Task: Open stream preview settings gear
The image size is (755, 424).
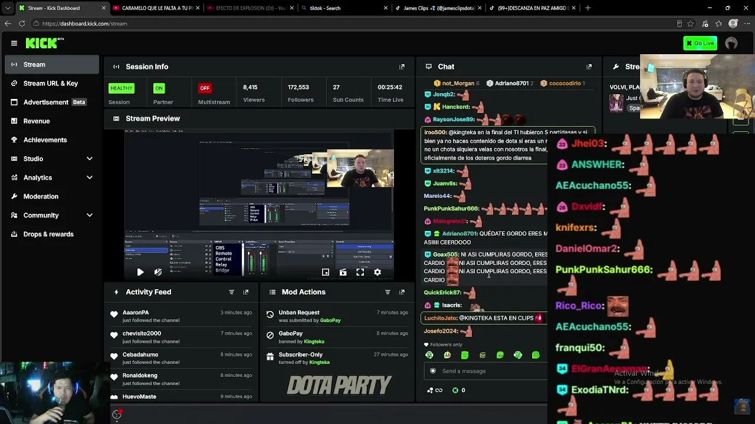Action: tap(377, 272)
